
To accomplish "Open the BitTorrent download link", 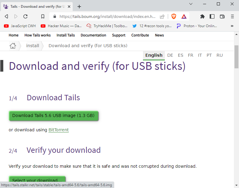I will click(x=59, y=130).
